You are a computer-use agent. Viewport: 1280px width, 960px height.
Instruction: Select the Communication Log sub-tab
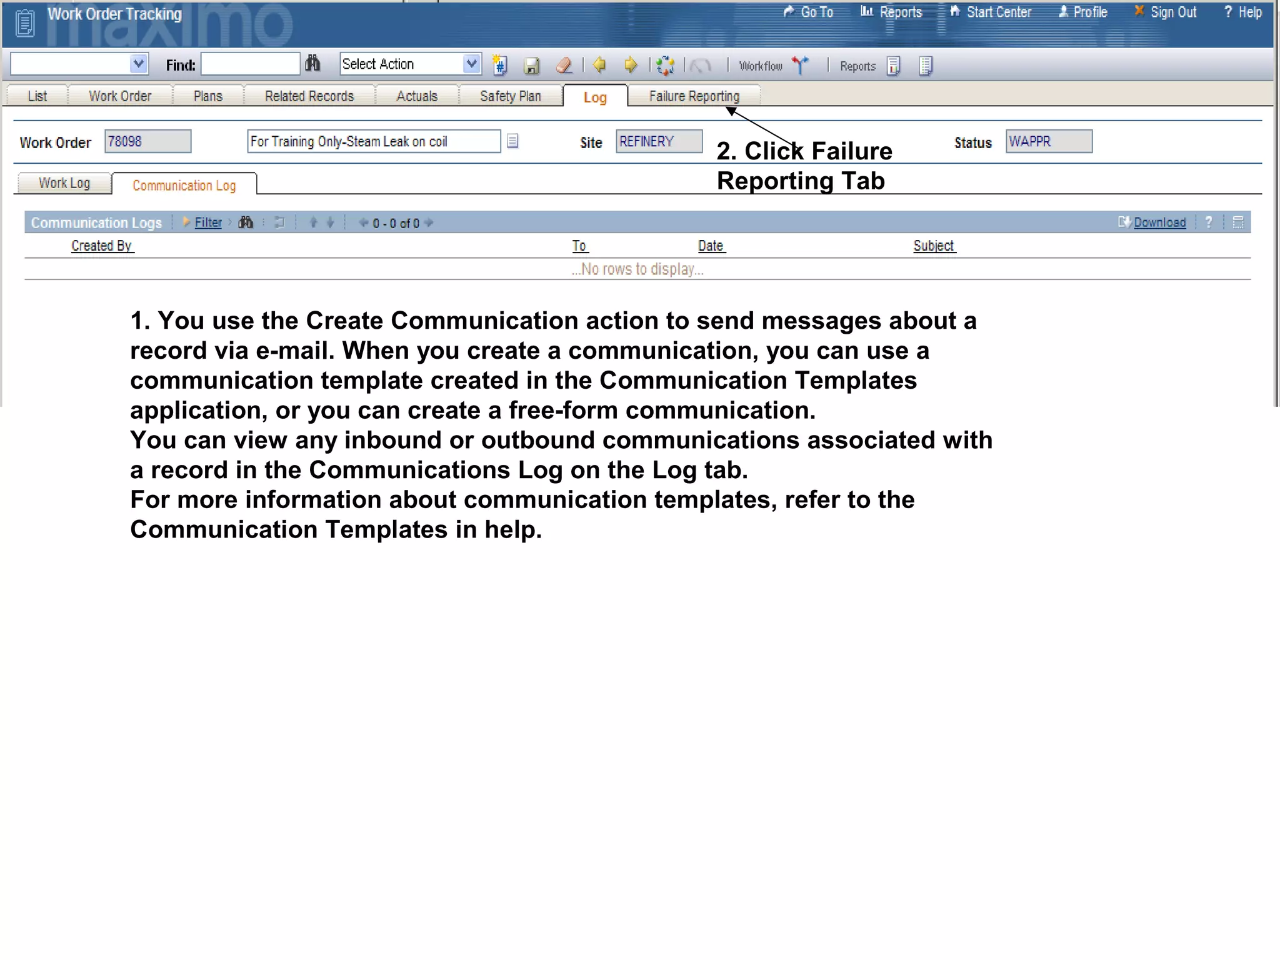click(x=184, y=185)
